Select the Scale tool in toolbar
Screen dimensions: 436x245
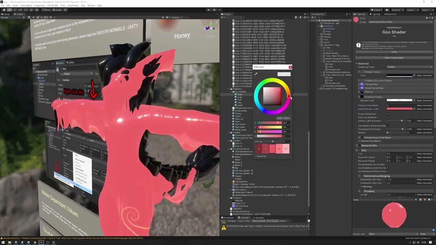pyautogui.click(x=20, y=10)
